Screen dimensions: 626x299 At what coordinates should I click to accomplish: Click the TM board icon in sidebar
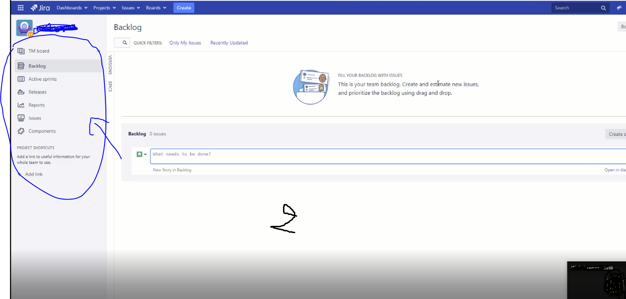pyautogui.click(x=21, y=51)
